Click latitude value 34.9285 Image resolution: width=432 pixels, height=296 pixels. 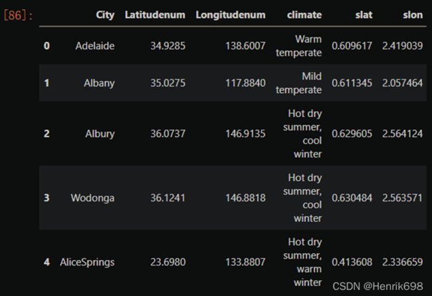(167, 46)
